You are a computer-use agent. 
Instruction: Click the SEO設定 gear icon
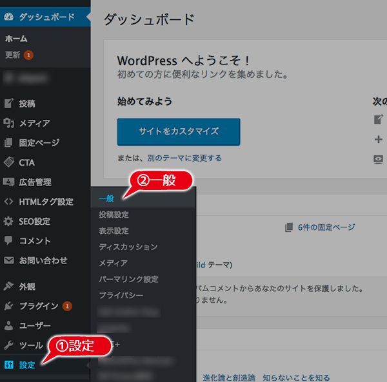tap(8, 222)
